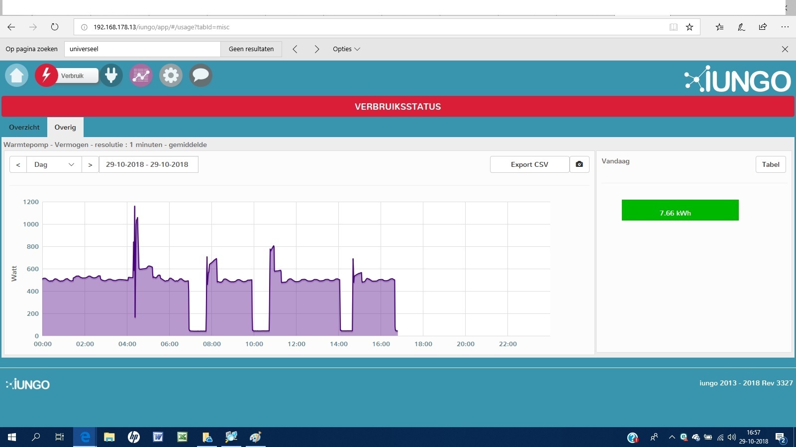Jump to next find-on-page result
Image resolution: width=796 pixels, height=447 pixels.
[317, 49]
